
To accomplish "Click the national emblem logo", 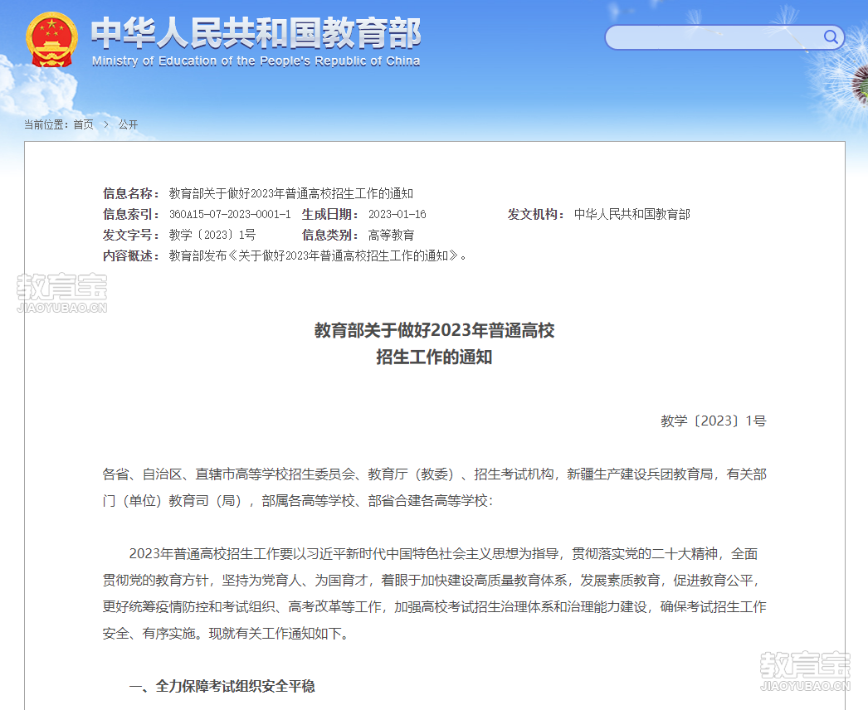I will (x=51, y=40).
